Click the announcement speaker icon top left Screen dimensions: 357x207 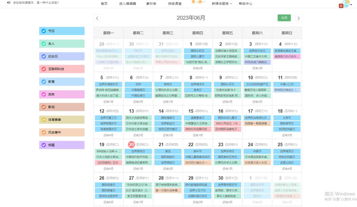[x=8, y=2]
